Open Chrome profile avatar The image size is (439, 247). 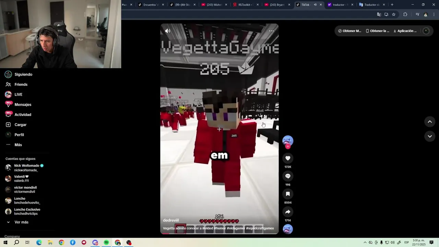point(426,14)
